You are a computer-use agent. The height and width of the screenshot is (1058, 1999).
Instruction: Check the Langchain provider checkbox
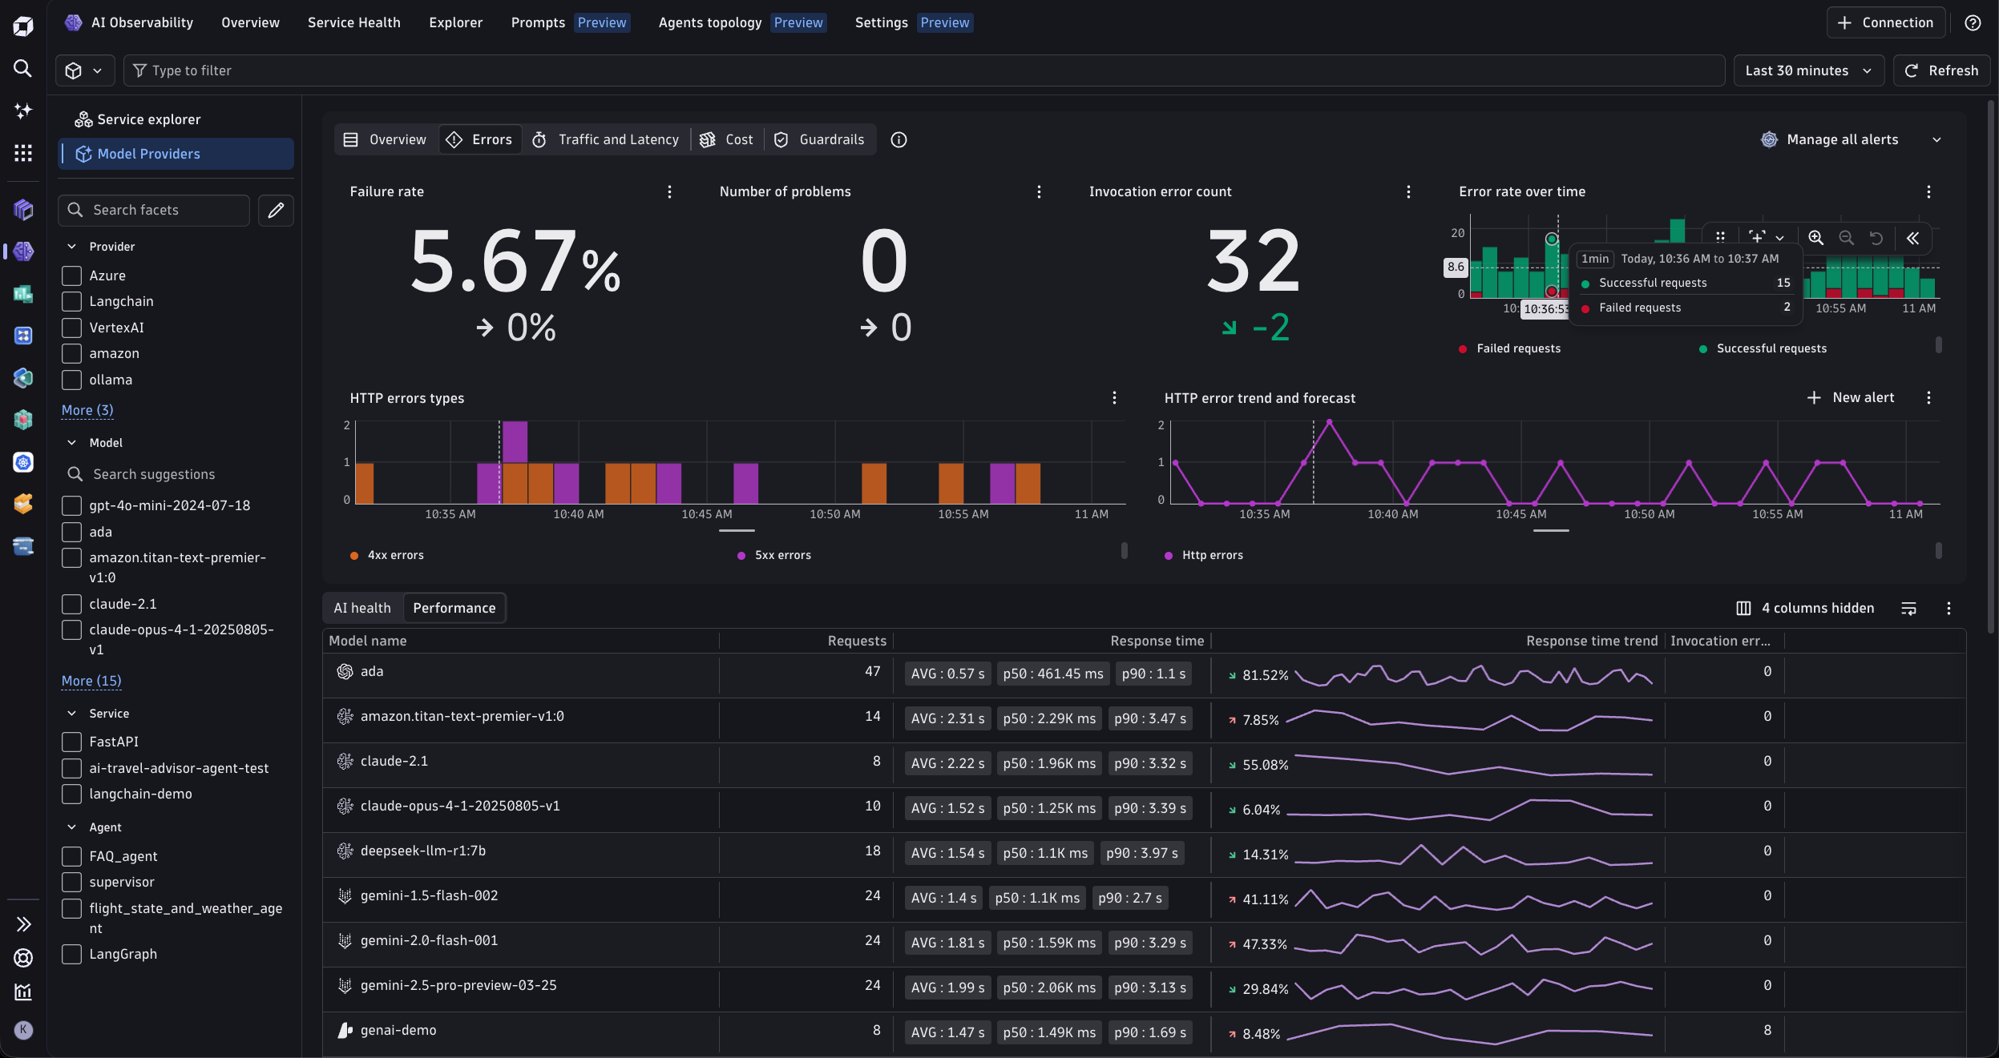[71, 301]
